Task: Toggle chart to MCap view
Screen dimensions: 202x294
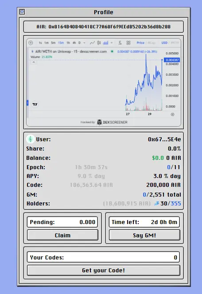Action: click(x=151, y=43)
